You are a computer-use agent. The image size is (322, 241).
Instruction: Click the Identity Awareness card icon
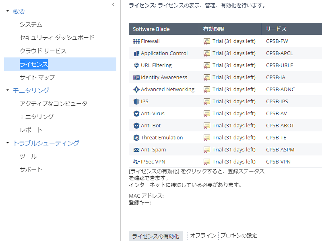pyautogui.click(x=136, y=78)
